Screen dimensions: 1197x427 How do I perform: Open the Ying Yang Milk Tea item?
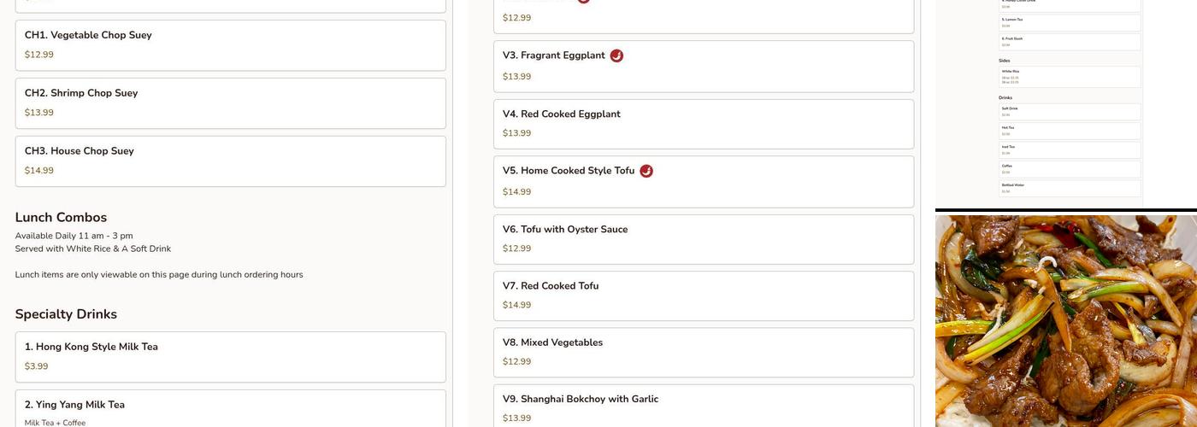(x=230, y=408)
